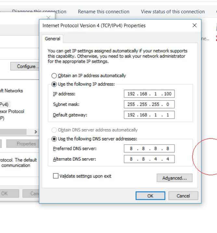Click Rename this connection

pos(103,12)
